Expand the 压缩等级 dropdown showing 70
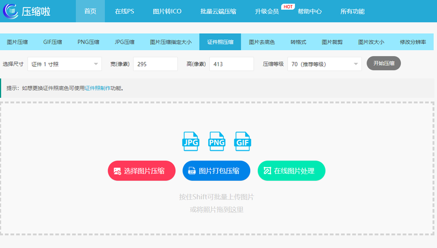This screenshot has width=437, height=248. (x=324, y=64)
